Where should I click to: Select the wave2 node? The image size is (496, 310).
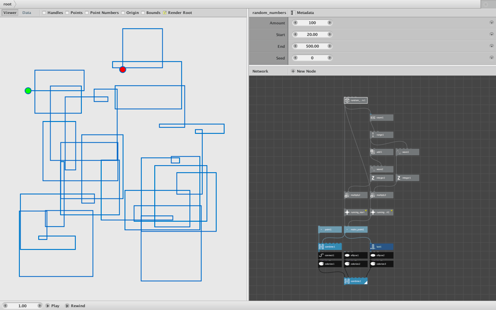(381, 169)
